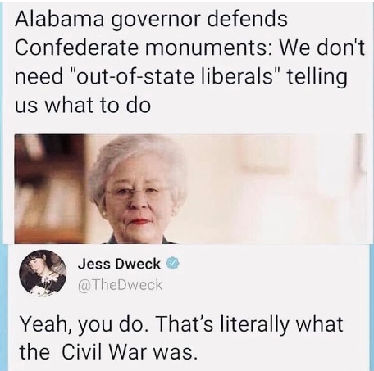This screenshot has height=371, width=374.
Task: Click the word "need" in the headline
Action: [x=39, y=76]
